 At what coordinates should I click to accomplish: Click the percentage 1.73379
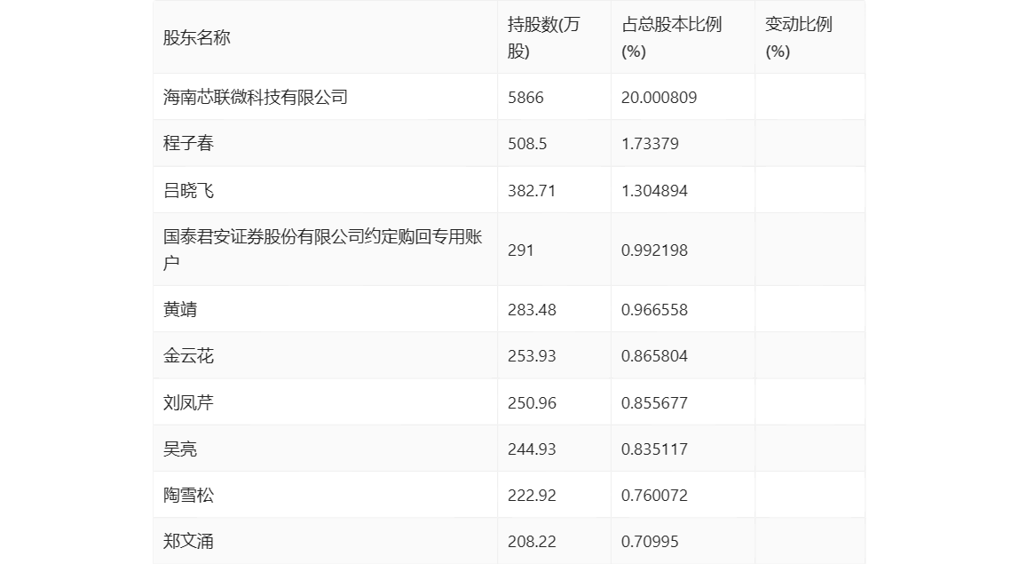point(650,144)
